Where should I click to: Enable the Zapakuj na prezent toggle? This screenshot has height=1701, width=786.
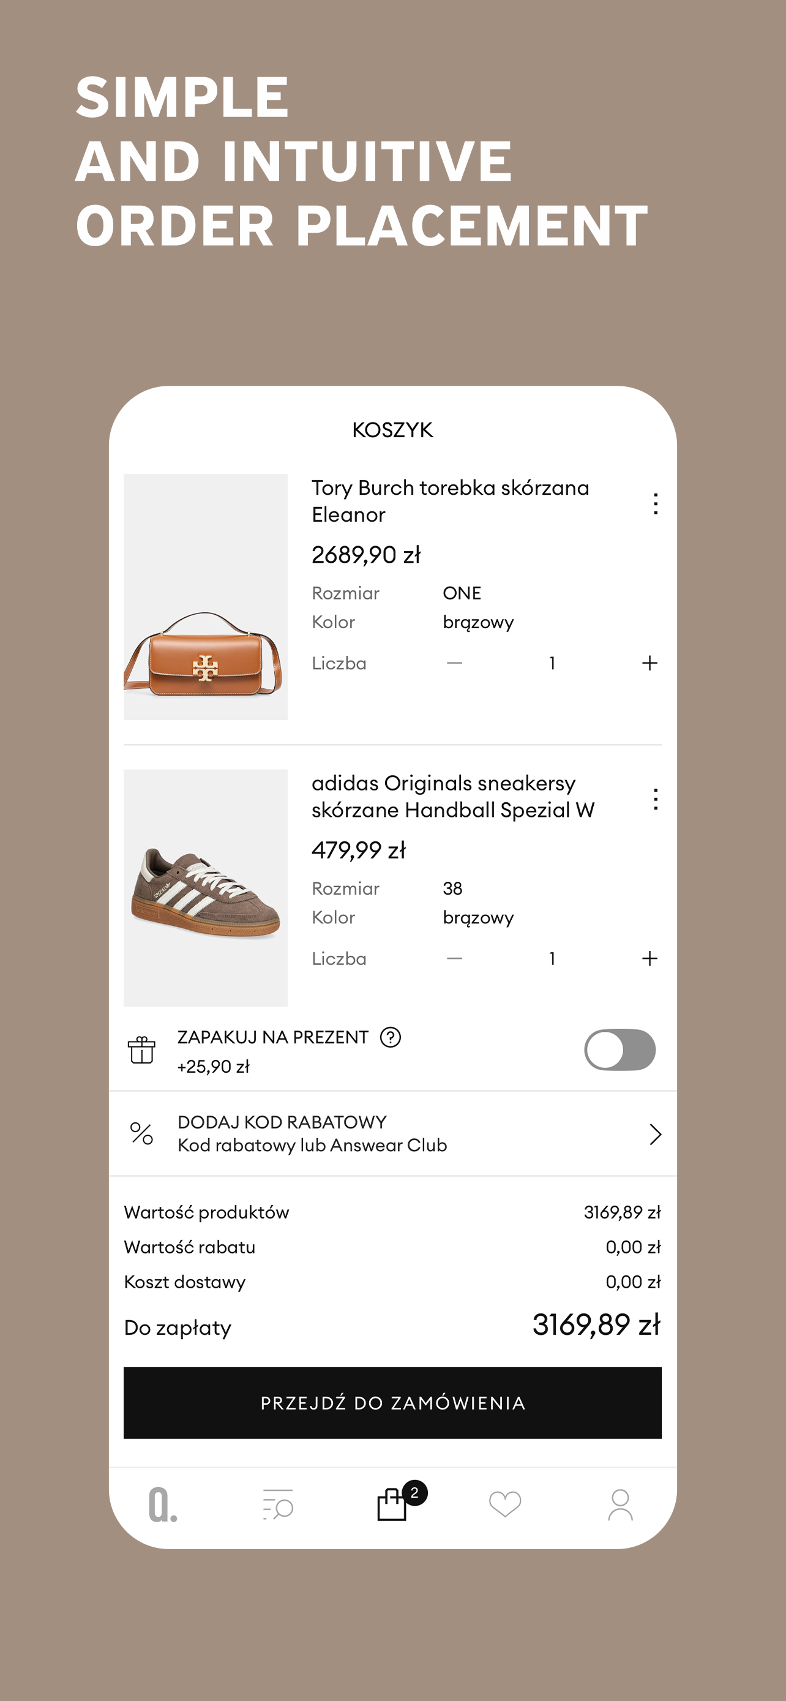point(619,1050)
